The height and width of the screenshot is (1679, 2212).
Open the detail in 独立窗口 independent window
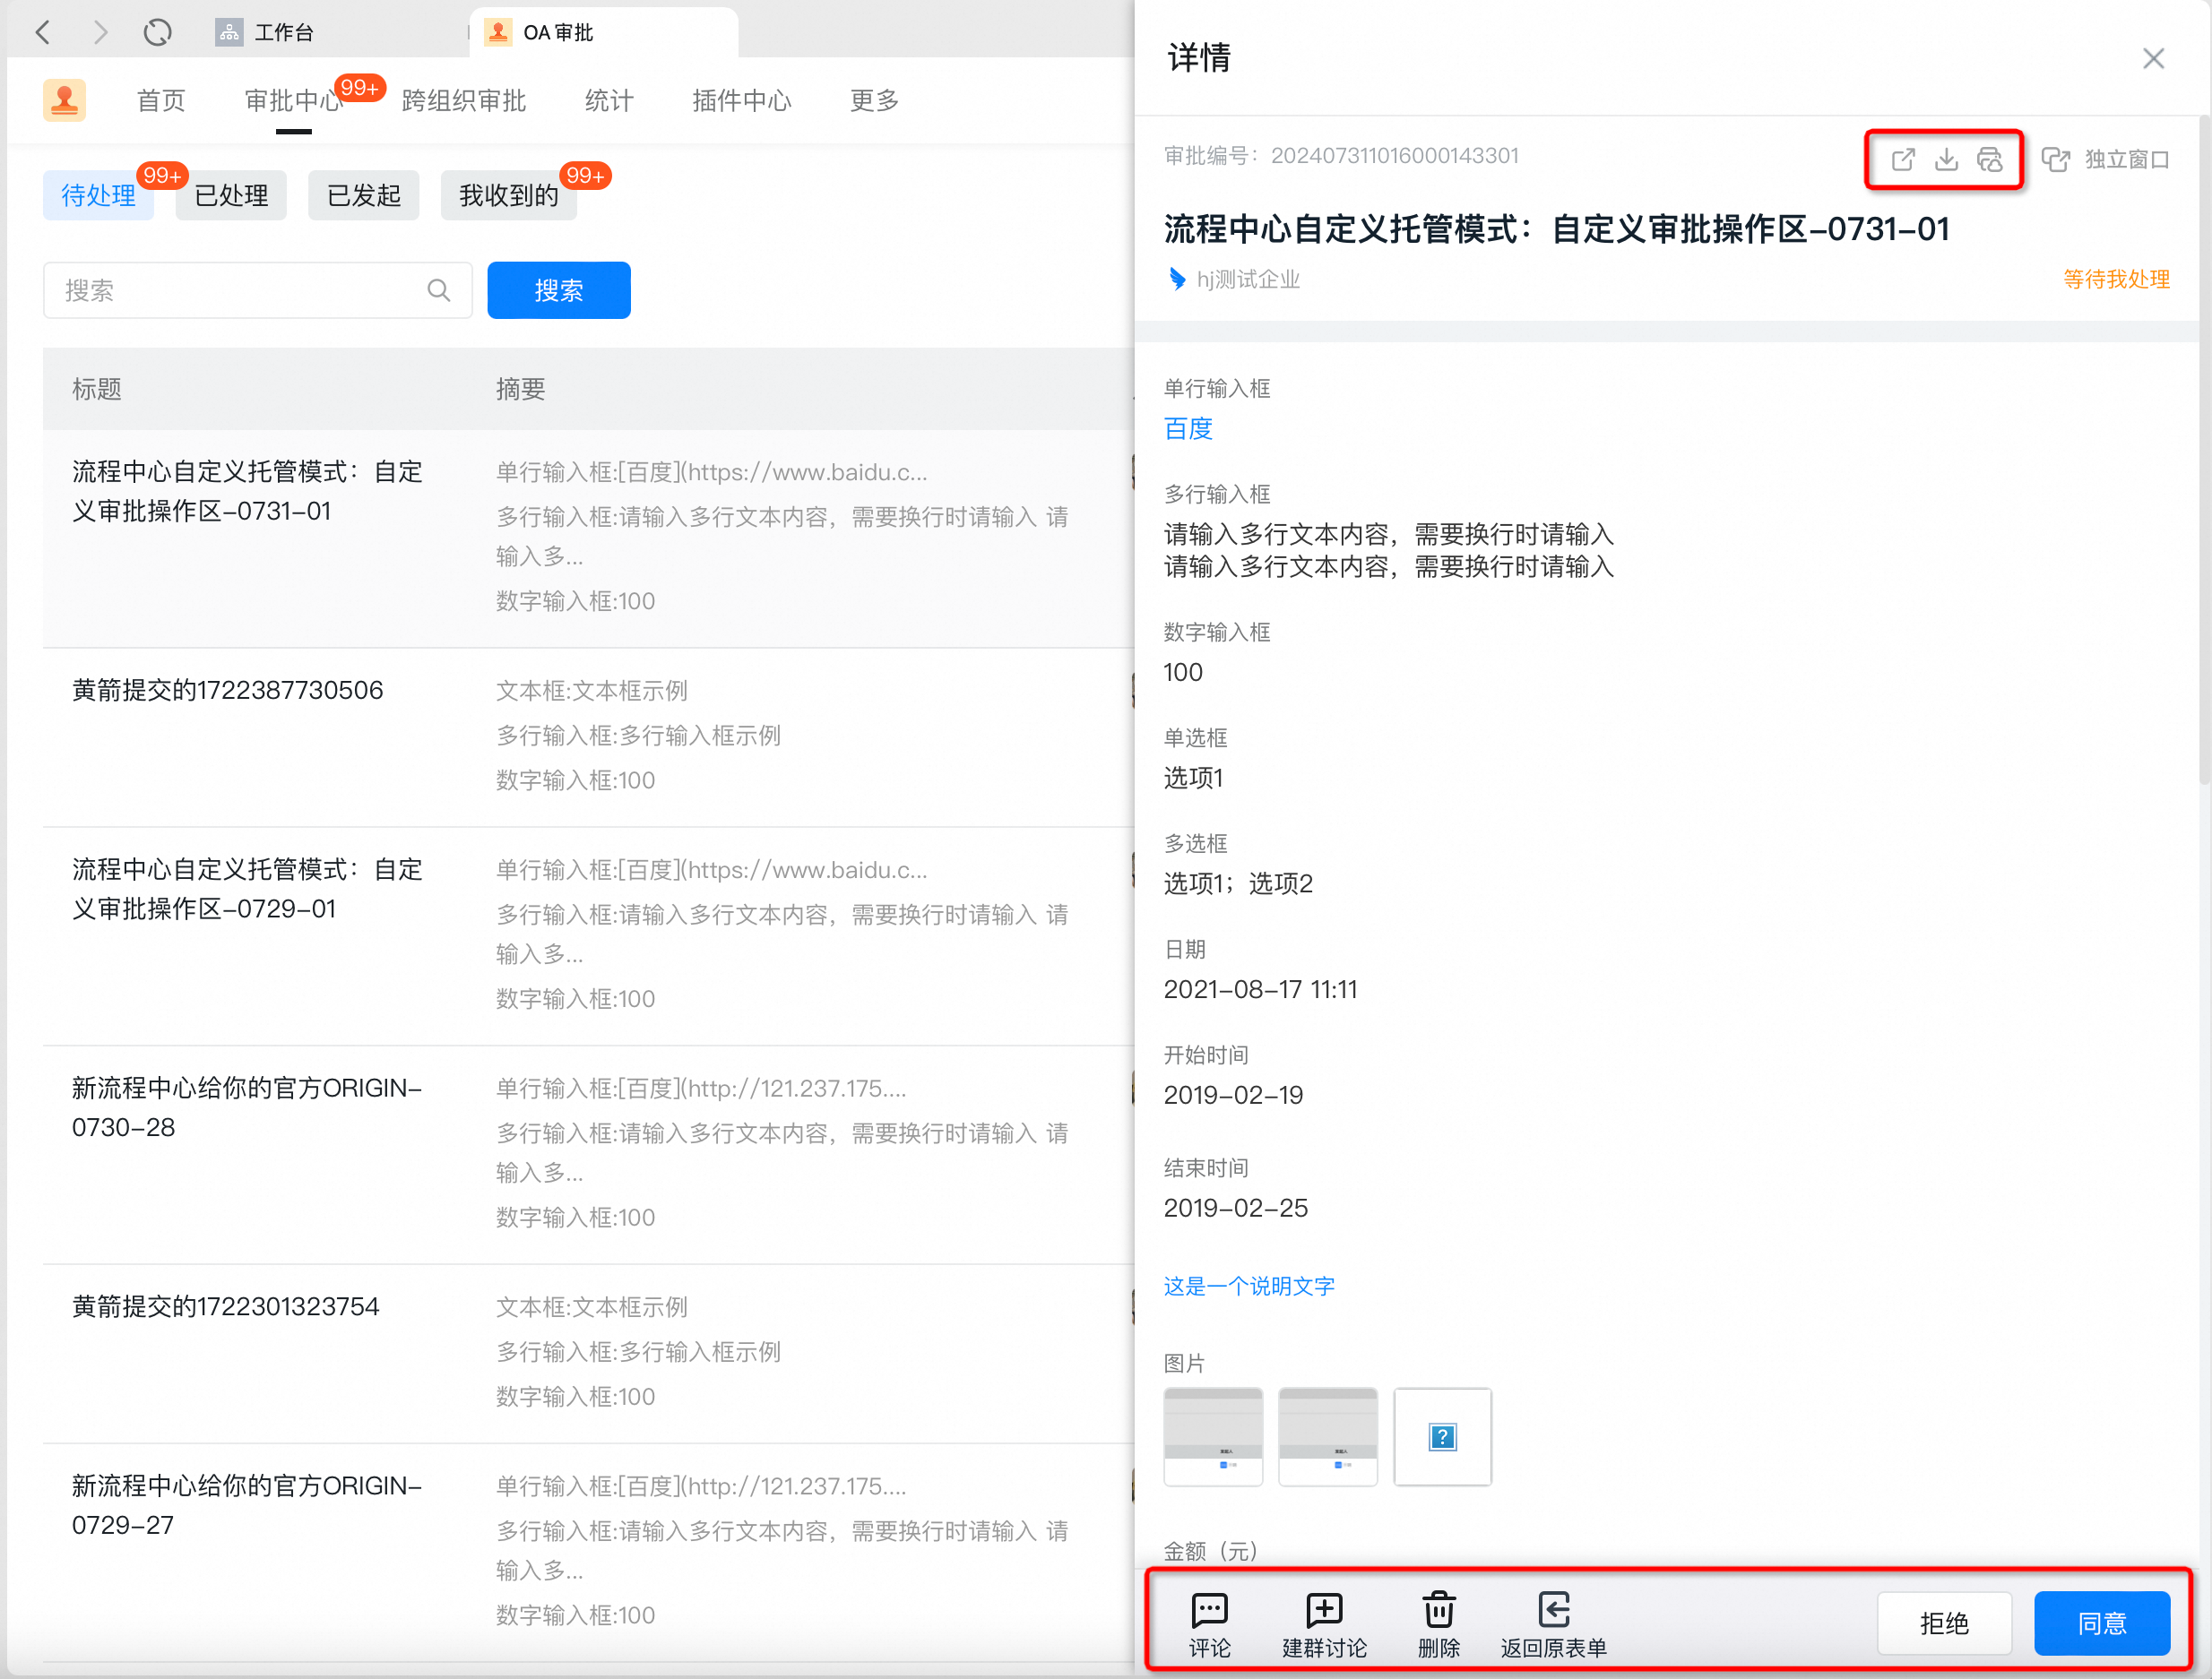(2108, 159)
